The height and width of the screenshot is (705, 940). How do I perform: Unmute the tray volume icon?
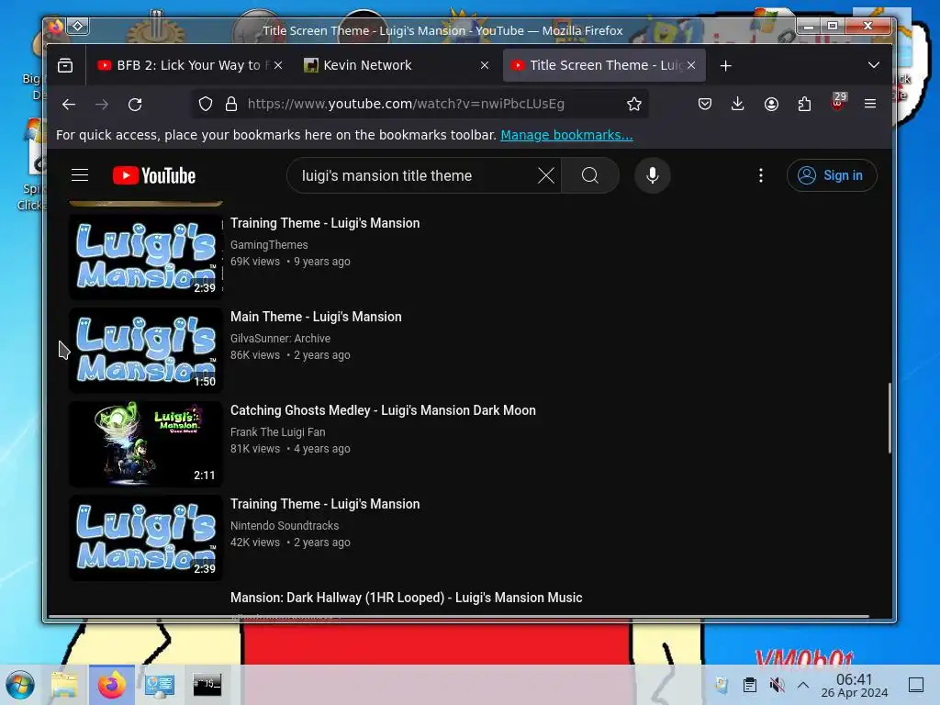tap(777, 685)
